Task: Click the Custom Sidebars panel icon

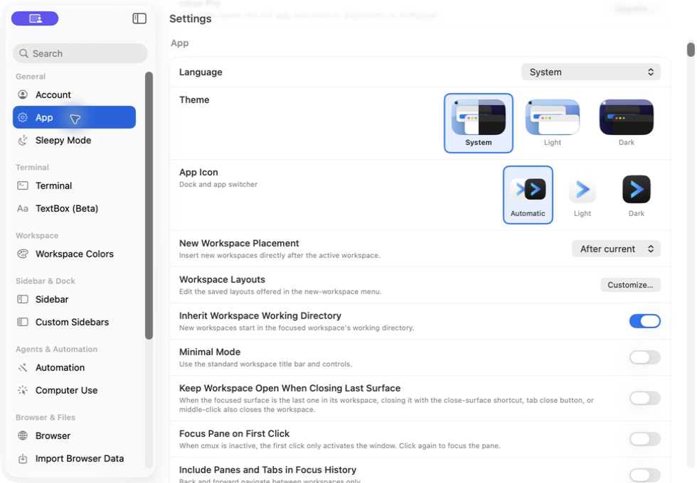Action: click(x=23, y=322)
